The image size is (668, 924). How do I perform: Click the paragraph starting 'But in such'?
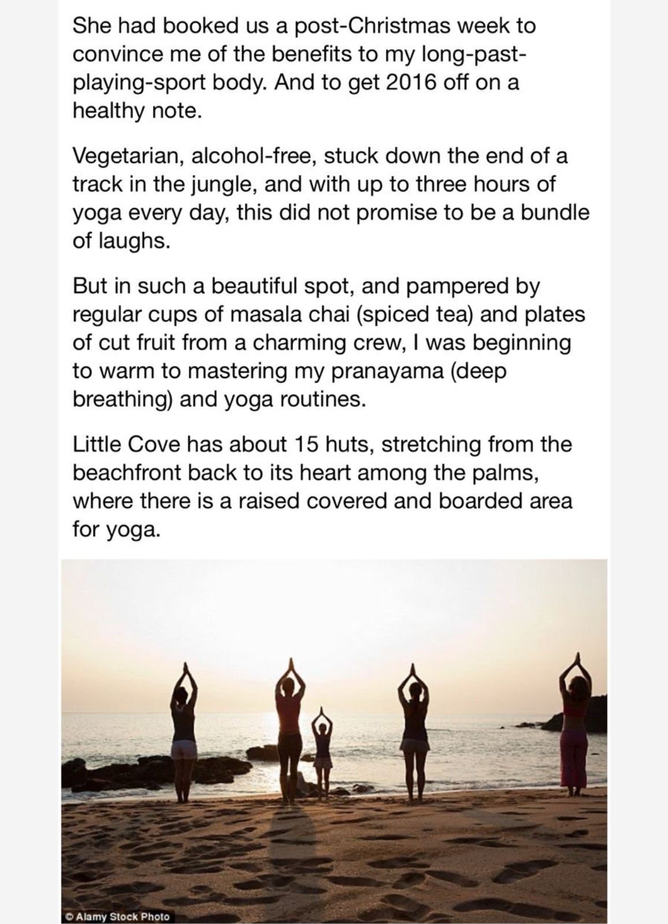pyautogui.click(x=328, y=342)
